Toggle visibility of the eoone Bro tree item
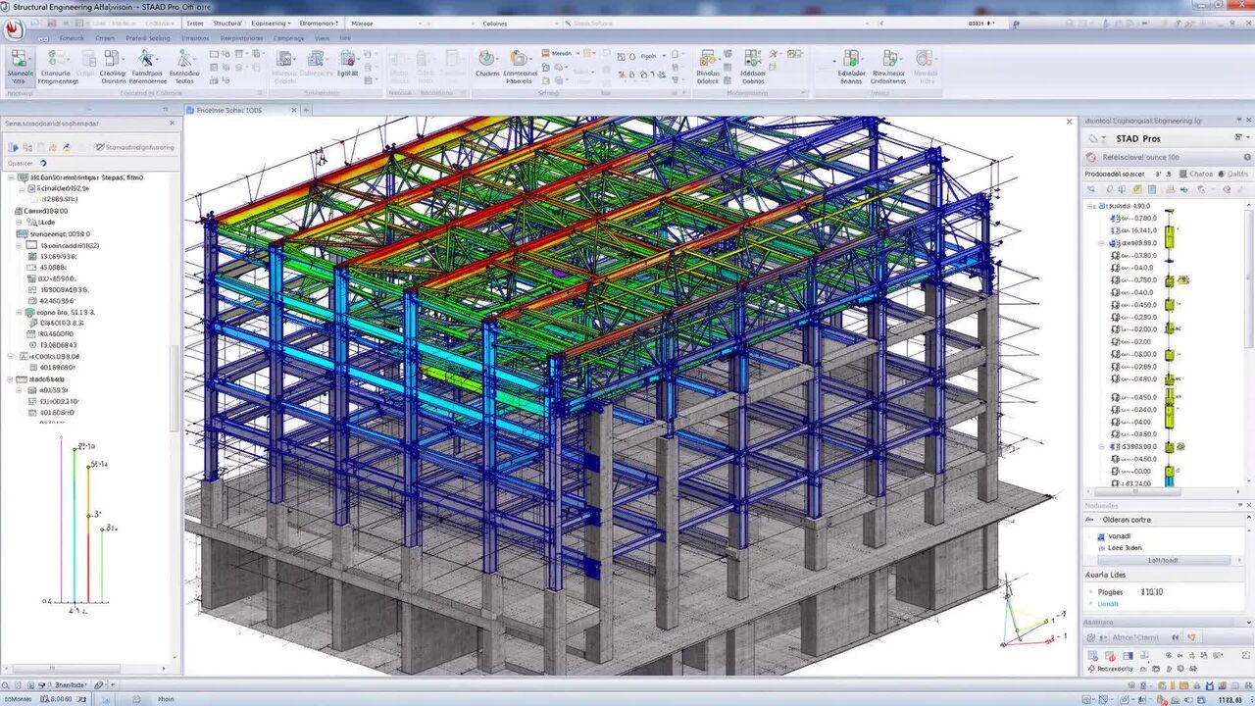The image size is (1255, 706). click(x=28, y=312)
